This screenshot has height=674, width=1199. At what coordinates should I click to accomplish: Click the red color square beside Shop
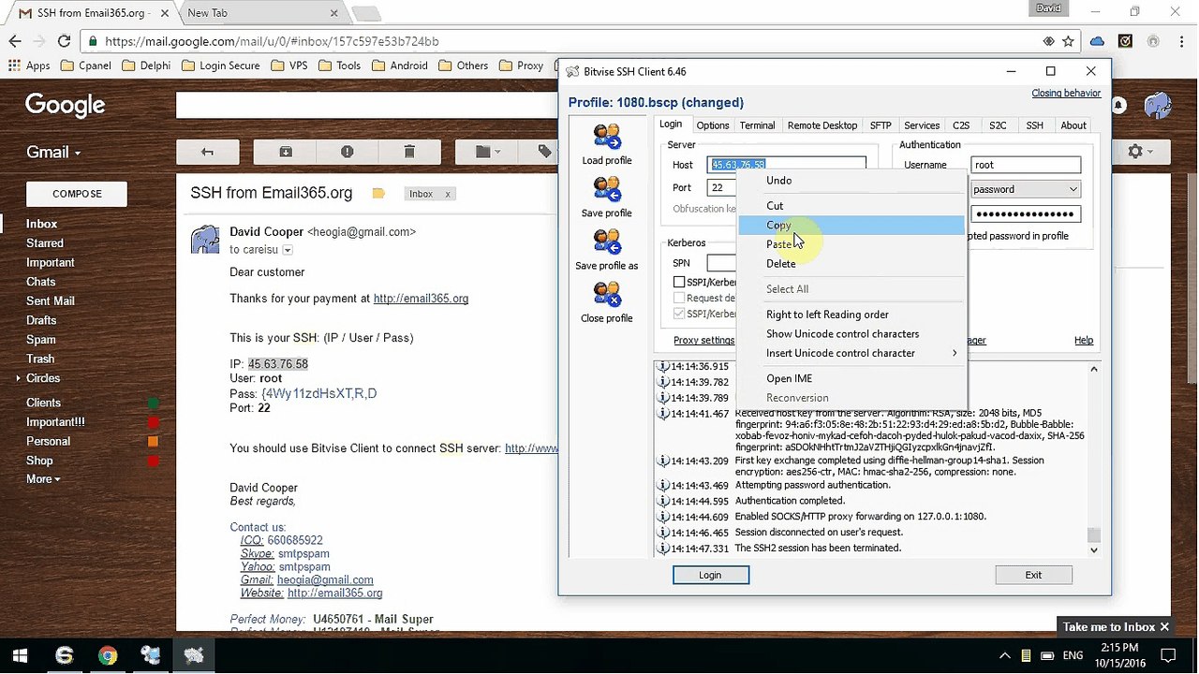154,461
